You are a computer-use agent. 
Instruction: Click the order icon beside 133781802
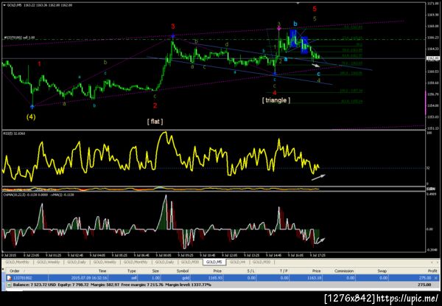pos(9,278)
